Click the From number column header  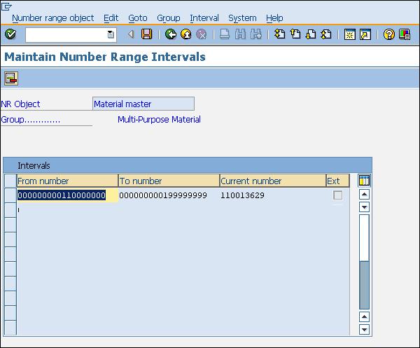click(67, 181)
